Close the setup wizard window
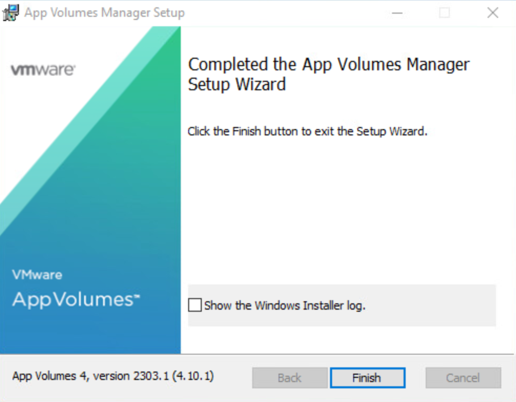 pyautogui.click(x=492, y=13)
